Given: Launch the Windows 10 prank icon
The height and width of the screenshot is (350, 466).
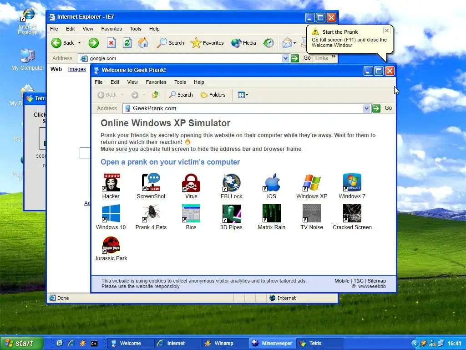Looking at the screenshot, I should (111, 217).
